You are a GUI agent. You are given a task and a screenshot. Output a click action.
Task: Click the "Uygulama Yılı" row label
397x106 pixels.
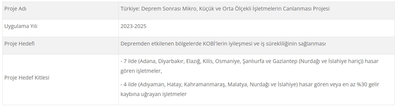tap(21, 26)
